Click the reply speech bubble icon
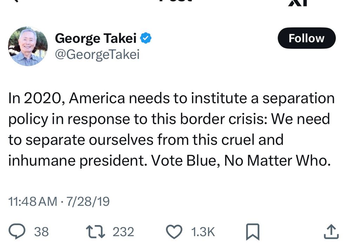 17,232
